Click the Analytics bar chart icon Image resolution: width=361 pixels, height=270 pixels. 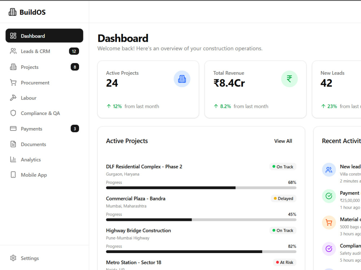point(13,159)
